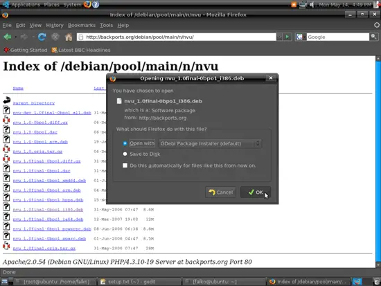
Task: Sort listing by the Name column header
Action: click(18, 88)
